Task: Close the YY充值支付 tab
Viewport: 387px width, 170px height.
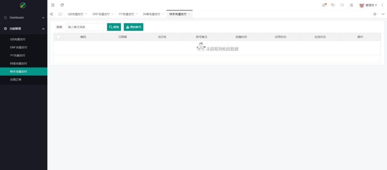Action: pyautogui.click(x=137, y=14)
